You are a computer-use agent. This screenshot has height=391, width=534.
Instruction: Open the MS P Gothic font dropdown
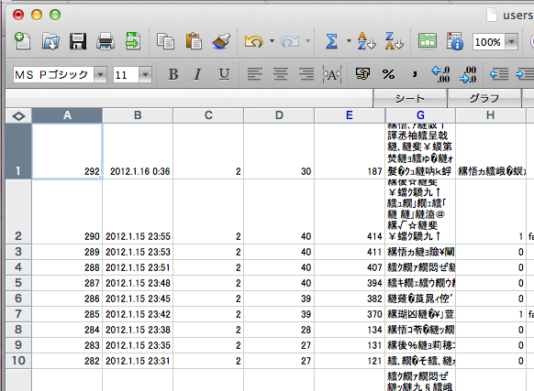click(100, 74)
